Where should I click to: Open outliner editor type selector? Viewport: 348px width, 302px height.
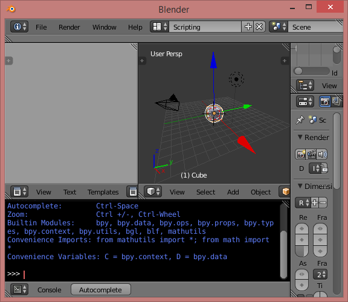point(305,85)
